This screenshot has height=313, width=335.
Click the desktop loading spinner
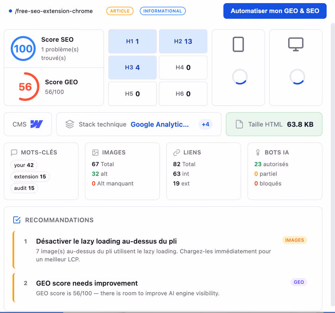tap(297, 77)
